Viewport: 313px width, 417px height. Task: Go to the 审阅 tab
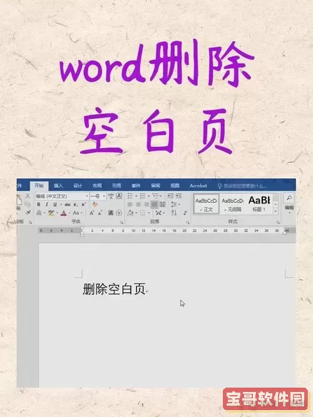(x=155, y=185)
